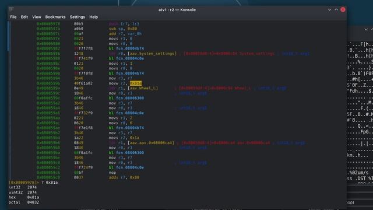Select the 'movs r2, 0x1a' instruction

point(124,138)
